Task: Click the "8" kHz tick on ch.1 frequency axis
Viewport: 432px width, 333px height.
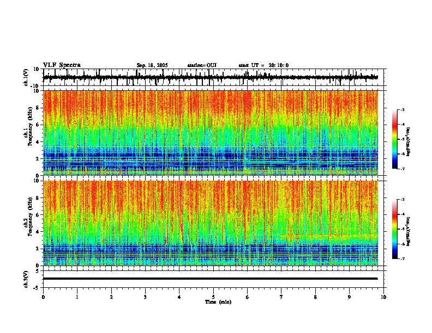Action: 38,108
